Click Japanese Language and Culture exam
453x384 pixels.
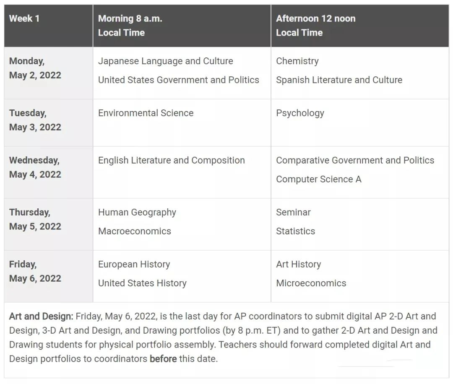pos(166,61)
